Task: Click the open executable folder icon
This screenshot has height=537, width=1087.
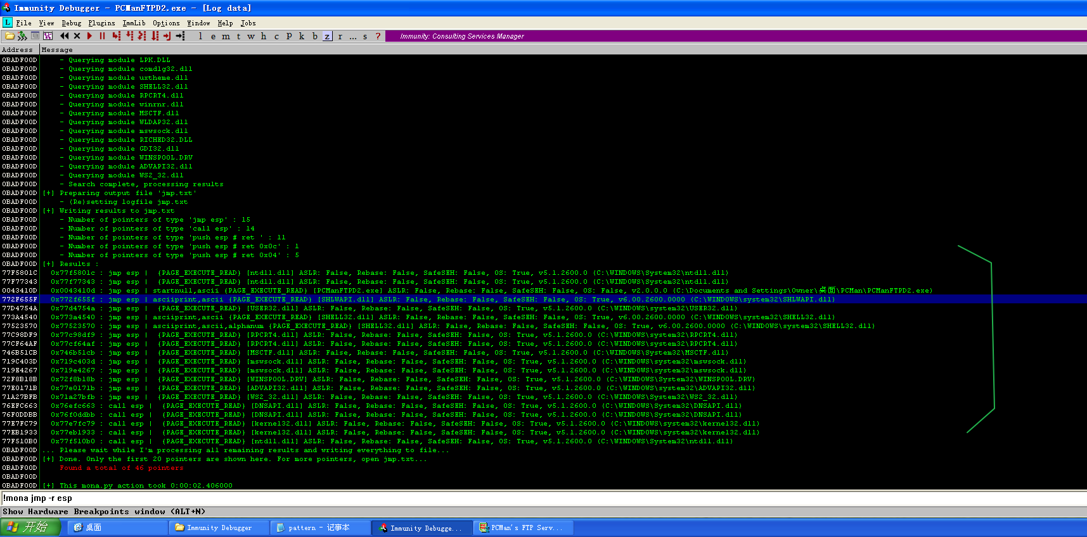Action: point(10,36)
